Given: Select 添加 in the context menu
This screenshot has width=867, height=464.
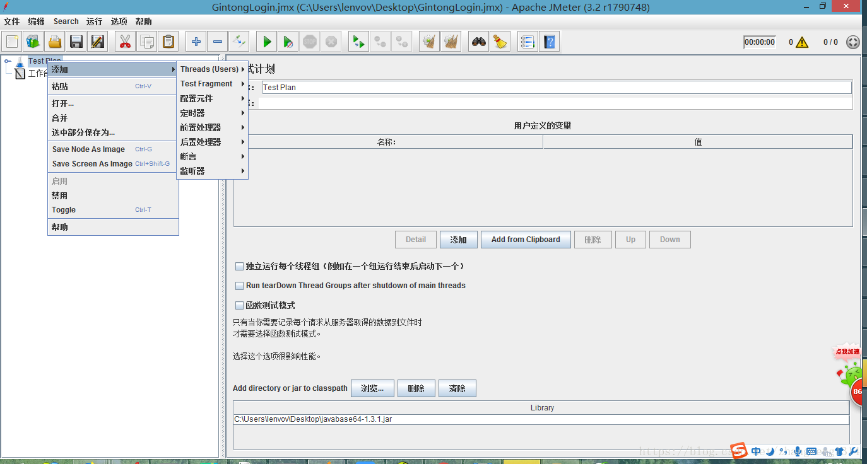Looking at the screenshot, I should [113, 69].
